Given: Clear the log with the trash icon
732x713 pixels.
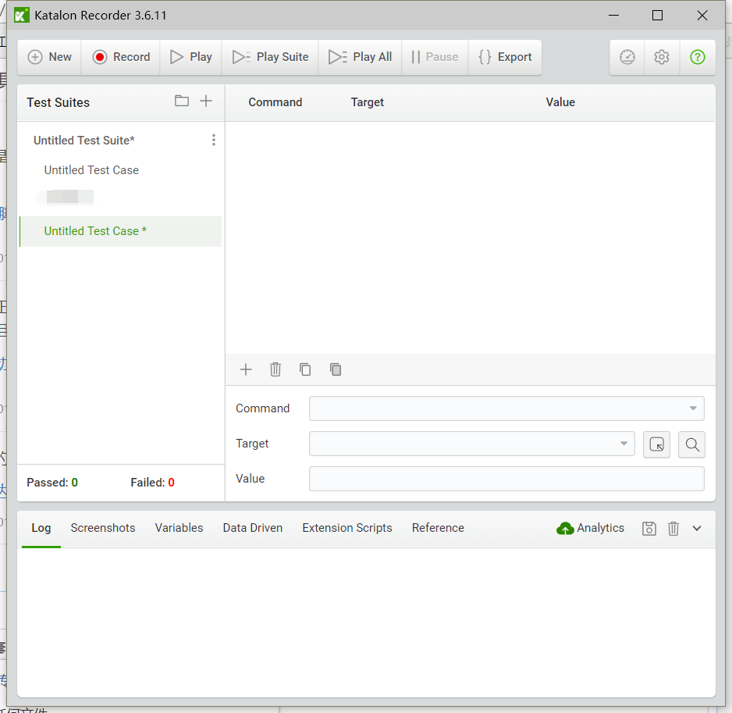Looking at the screenshot, I should (x=673, y=529).
